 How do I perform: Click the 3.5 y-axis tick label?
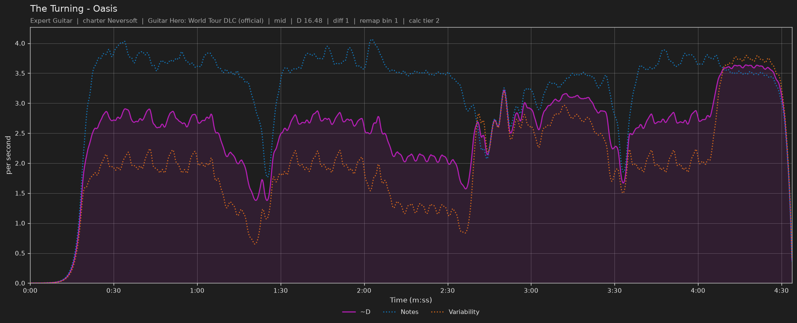(20, 73)
